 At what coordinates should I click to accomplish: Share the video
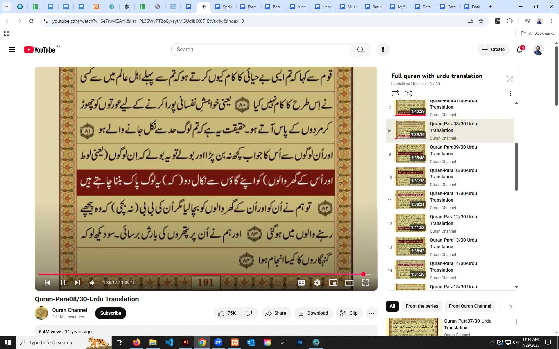tap(276, 313)
